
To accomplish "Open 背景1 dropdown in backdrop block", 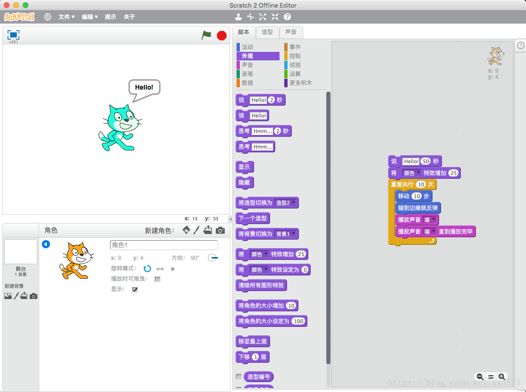I will pyautogui.click(x=286, y=234).
